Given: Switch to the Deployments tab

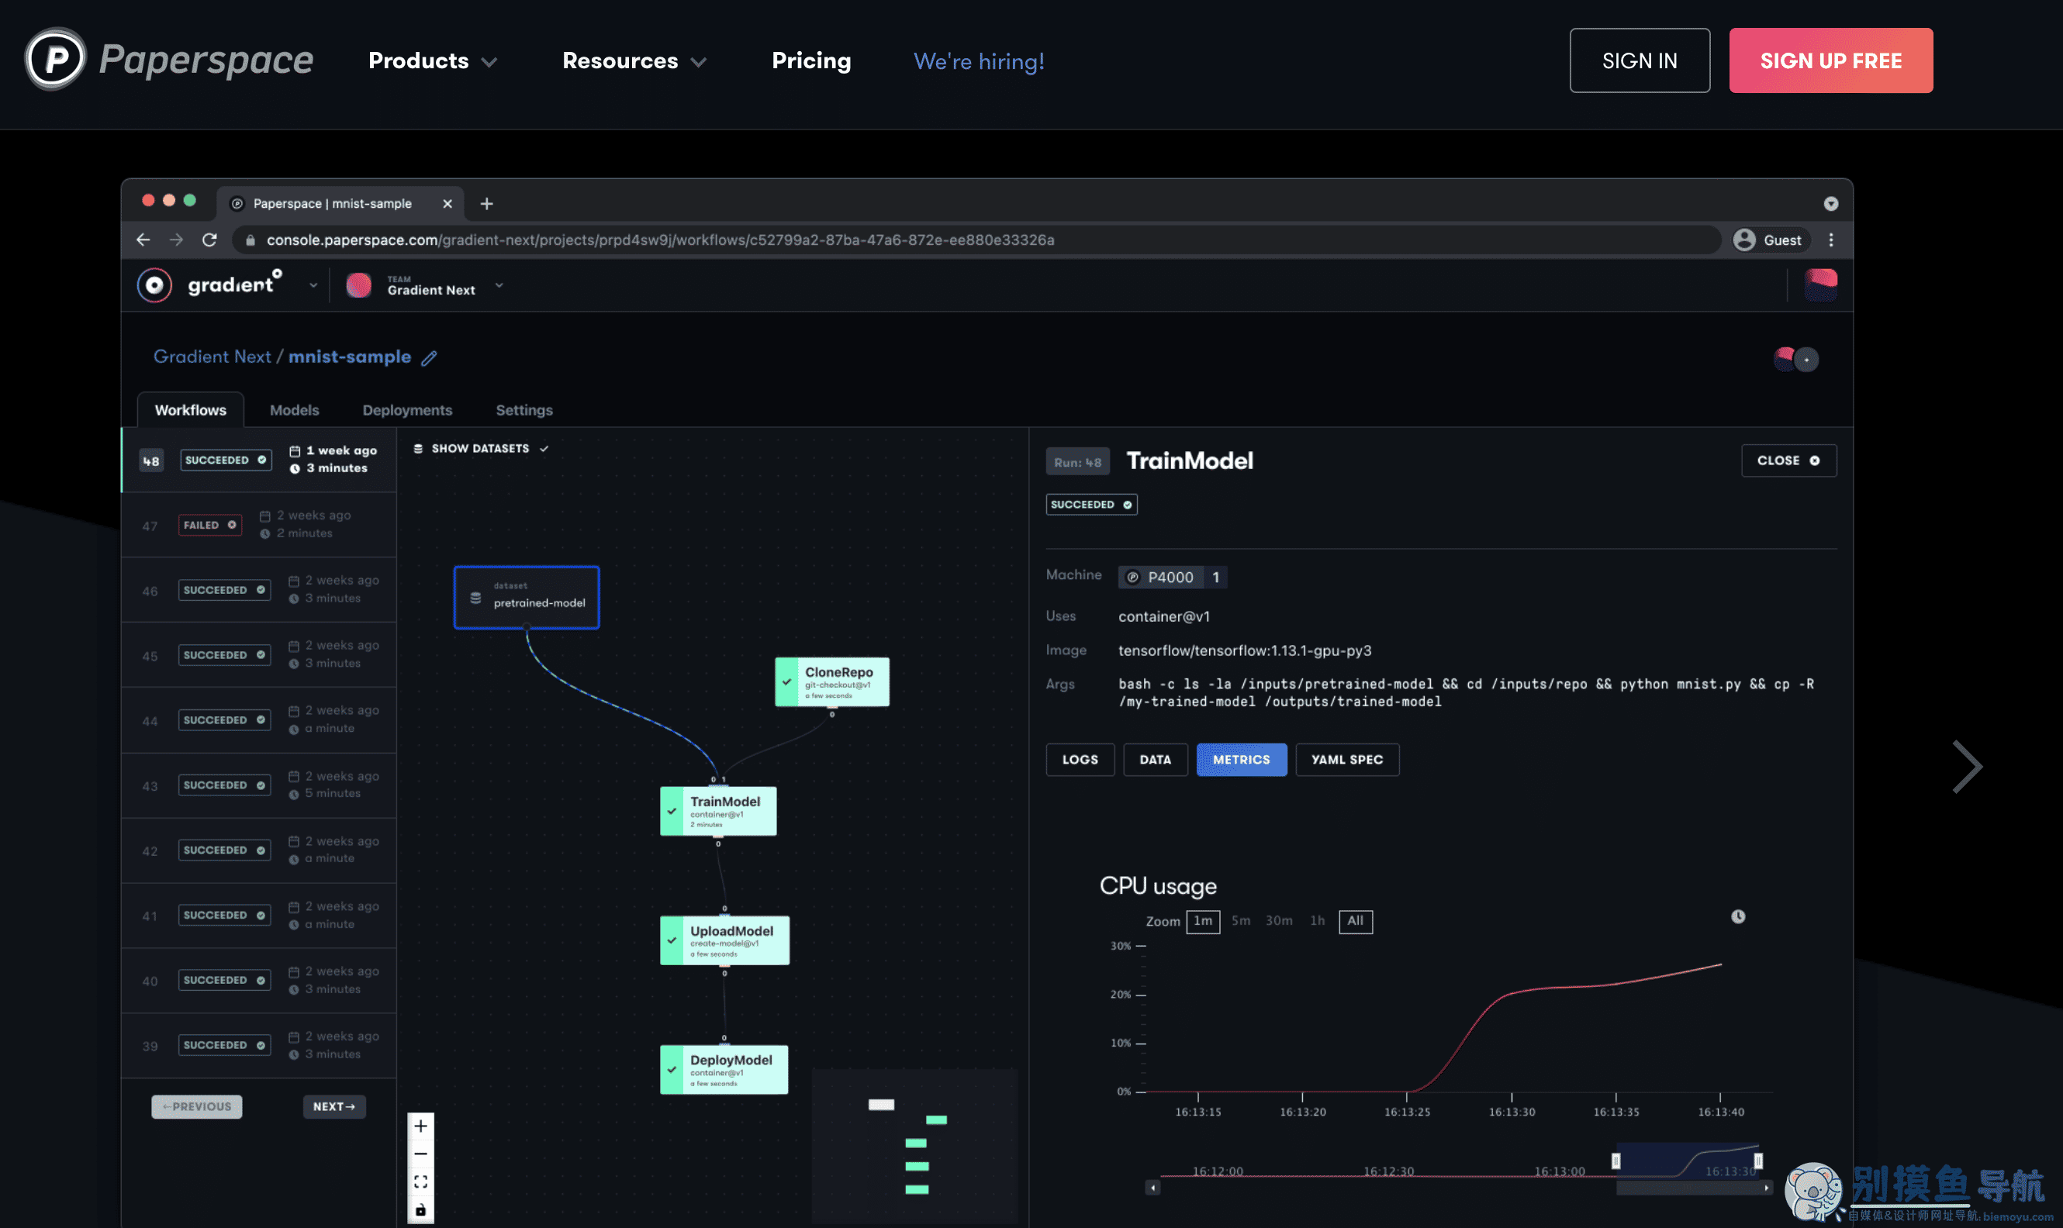Looking at the screenshot, I should pos(407,410).
